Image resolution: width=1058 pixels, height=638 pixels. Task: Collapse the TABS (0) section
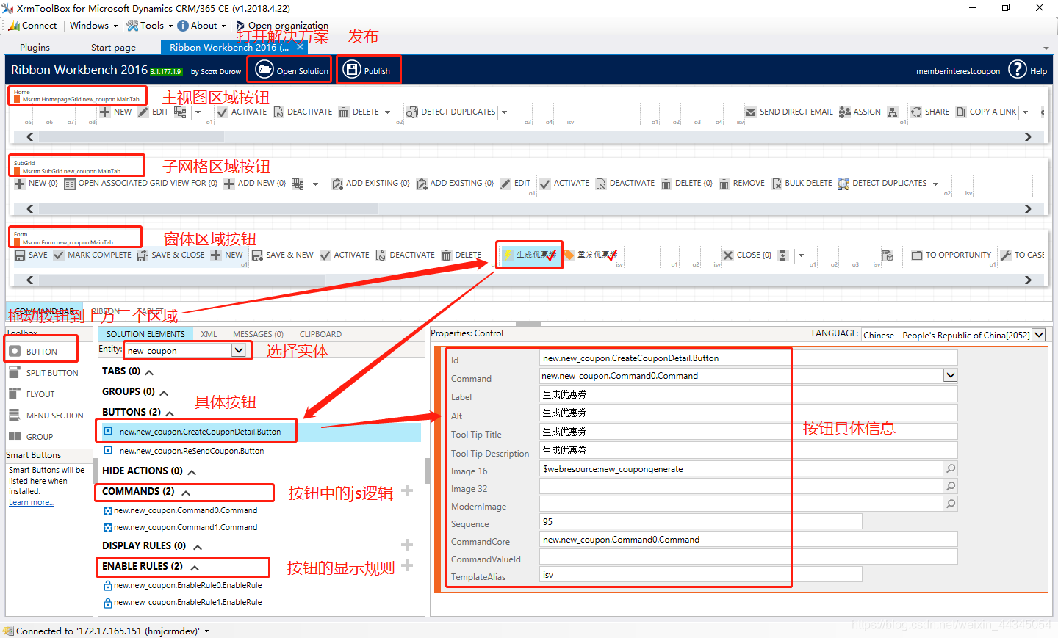[x=149, y=372]
